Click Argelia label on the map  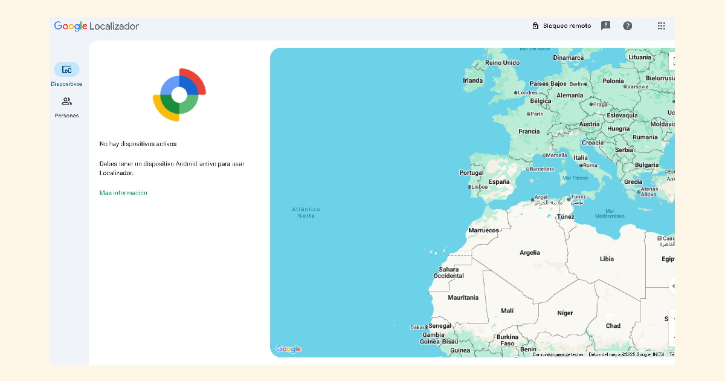point(530,253)
